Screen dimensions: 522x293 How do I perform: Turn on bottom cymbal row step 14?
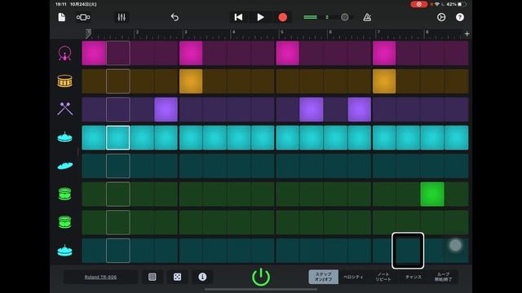(408, 251)
